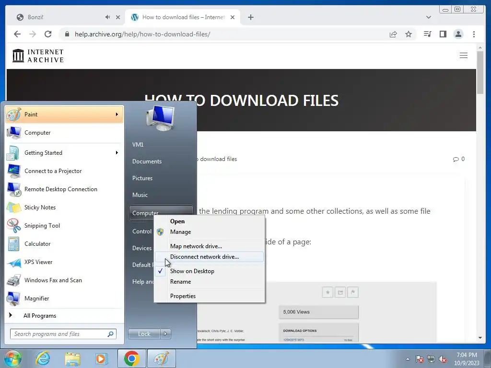Click the Search programs and files box
This screenshot has width=491, height=368.
[63, 334]
